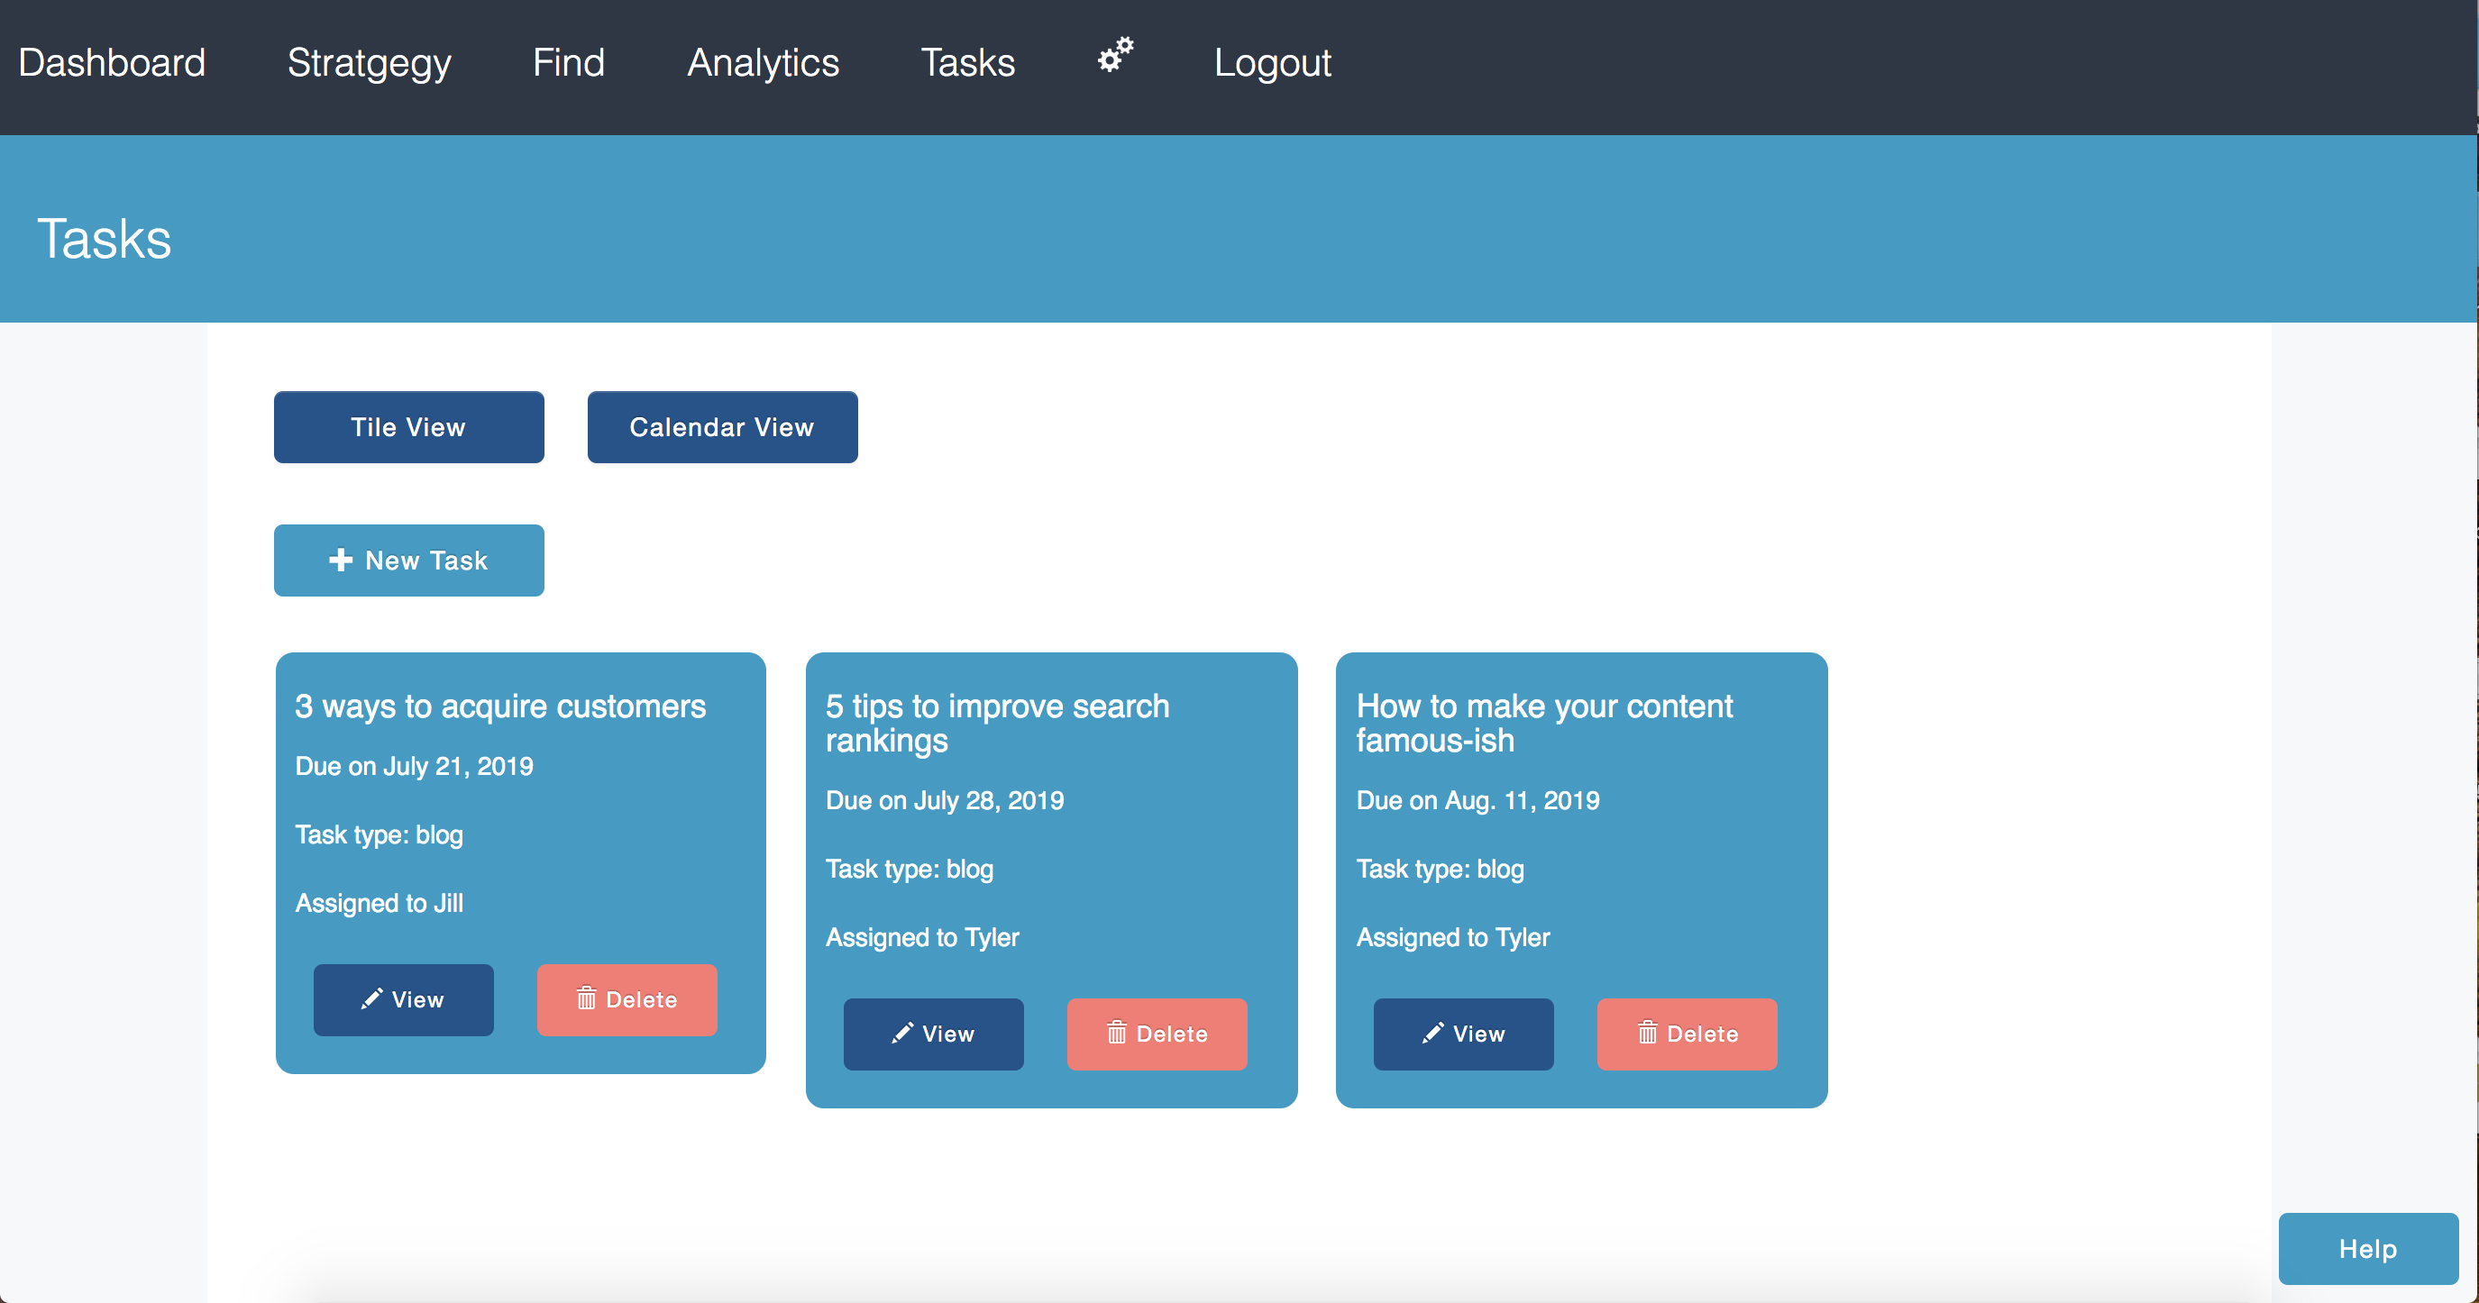Open the Stratgegy menu item
This screenshot has height=1303, width=2479.
tap(369, 63)
